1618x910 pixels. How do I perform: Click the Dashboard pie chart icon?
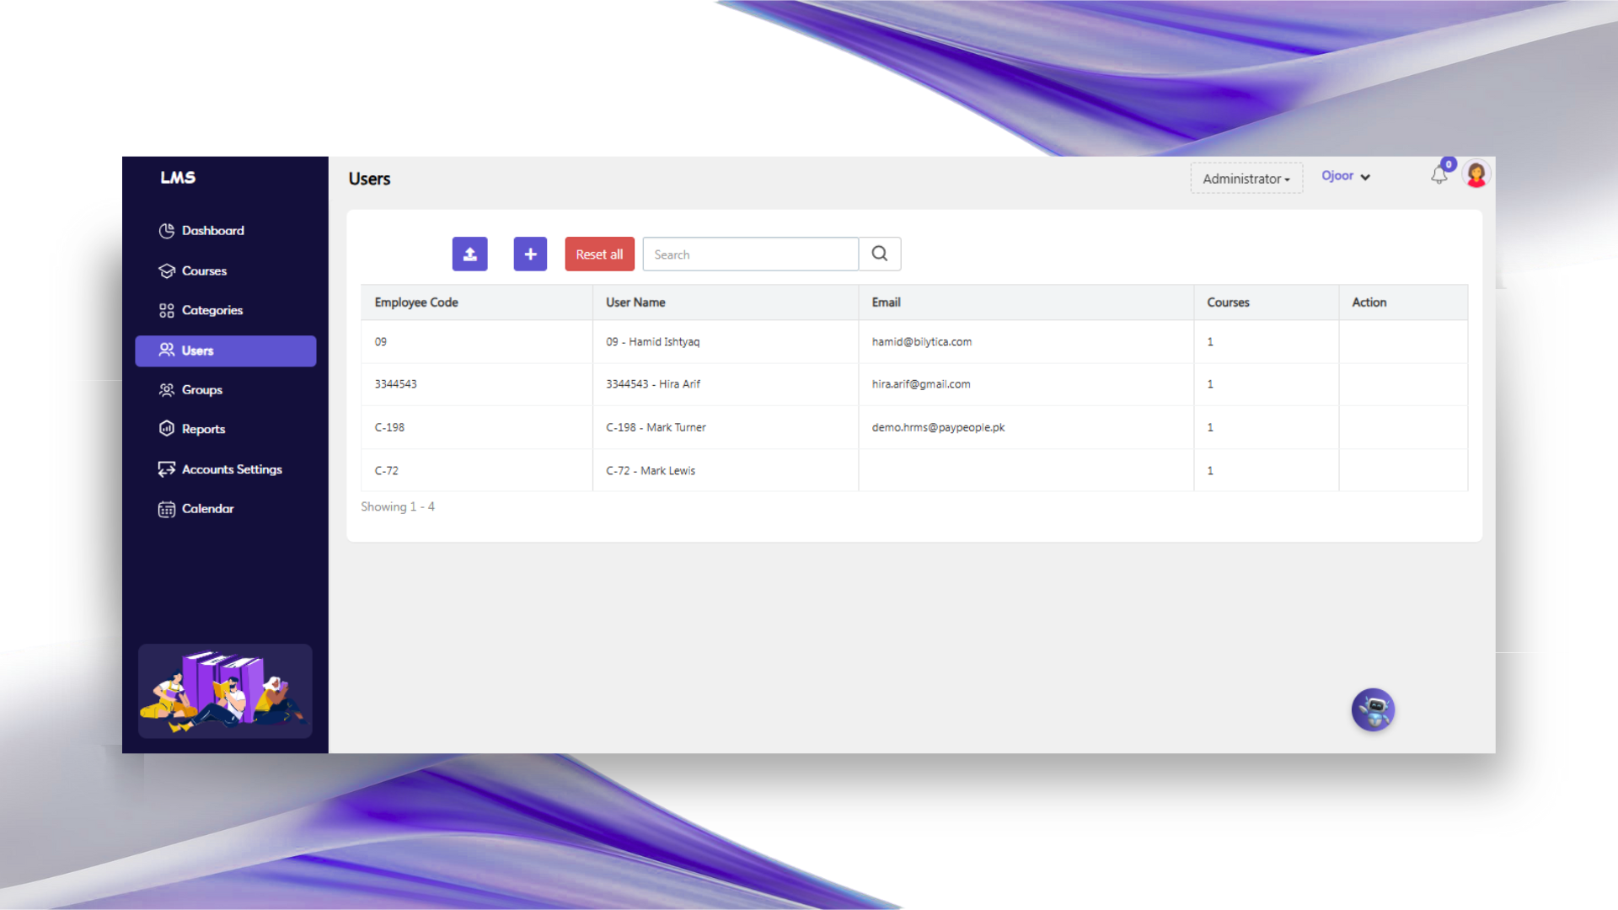click(x=167, y=231)
